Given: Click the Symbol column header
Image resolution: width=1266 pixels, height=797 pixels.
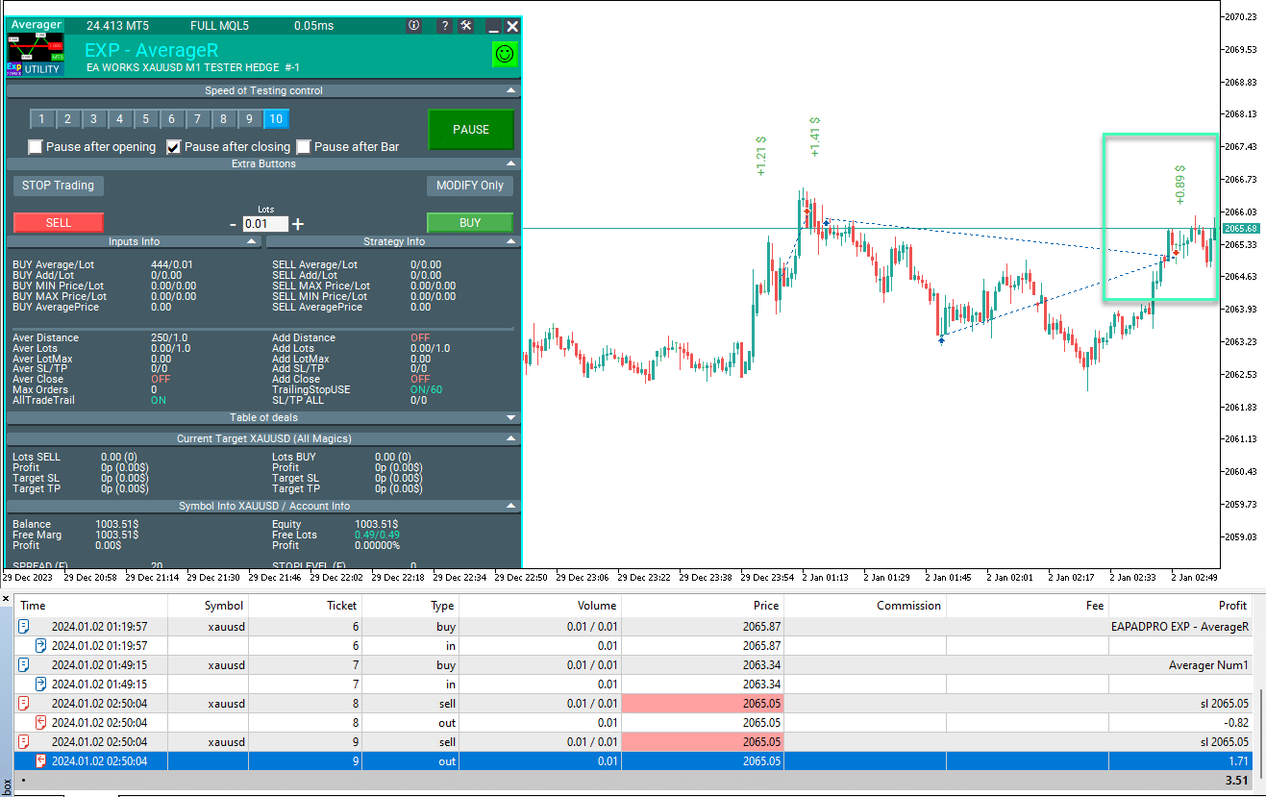Looking at the screenshot, I should [223, 606].
